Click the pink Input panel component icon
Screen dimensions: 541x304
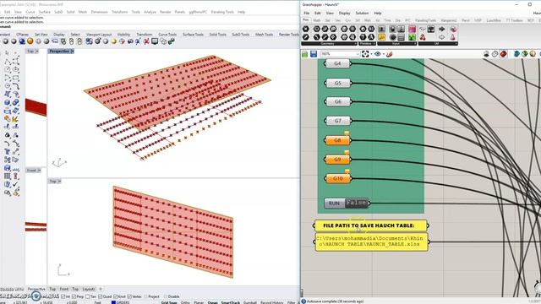click(x=413, y=29)
